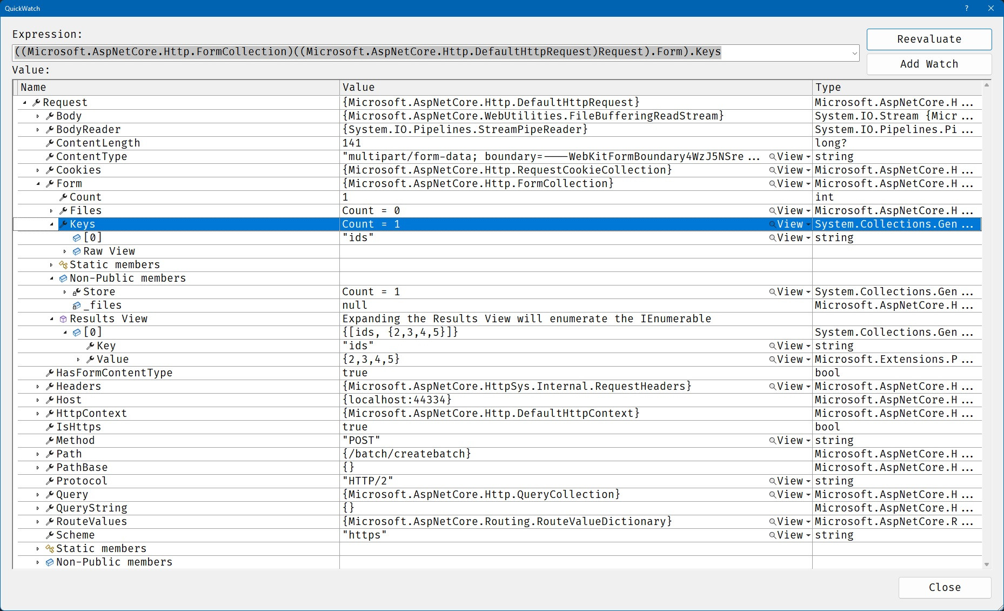Viewport: 1004px width, 611px height.
Task: Select the "HTTP/2" Protocol value
Action: click(x=367, y=481)
